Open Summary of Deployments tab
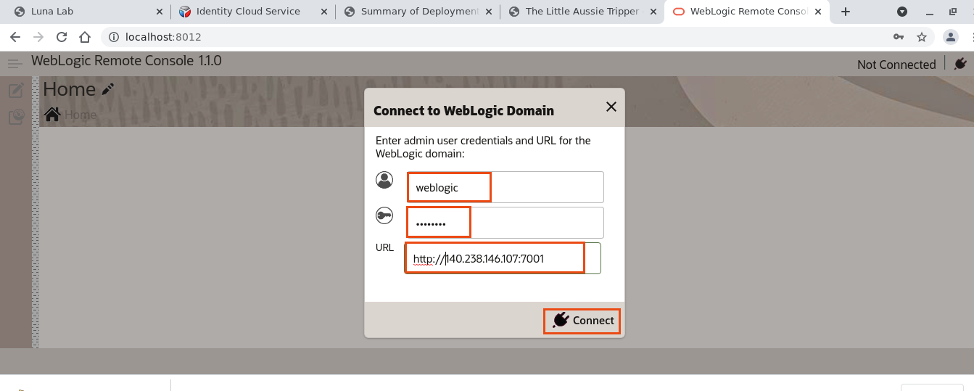974x391 pixels. (418, 12)
